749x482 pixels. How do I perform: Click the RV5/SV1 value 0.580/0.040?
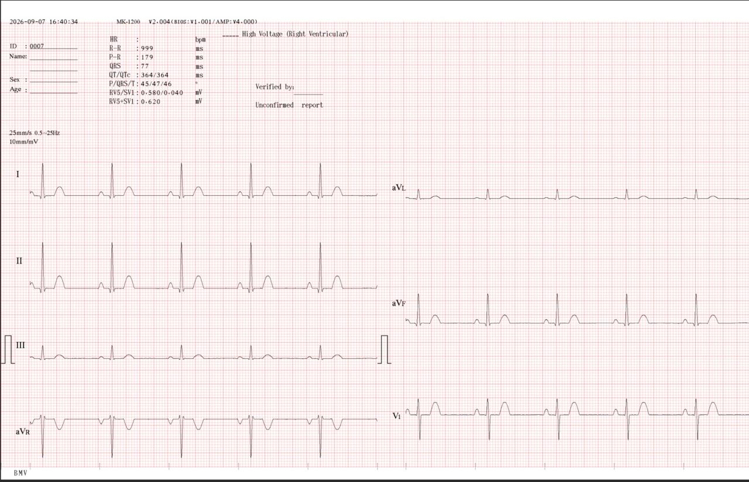tap(162, 92)
